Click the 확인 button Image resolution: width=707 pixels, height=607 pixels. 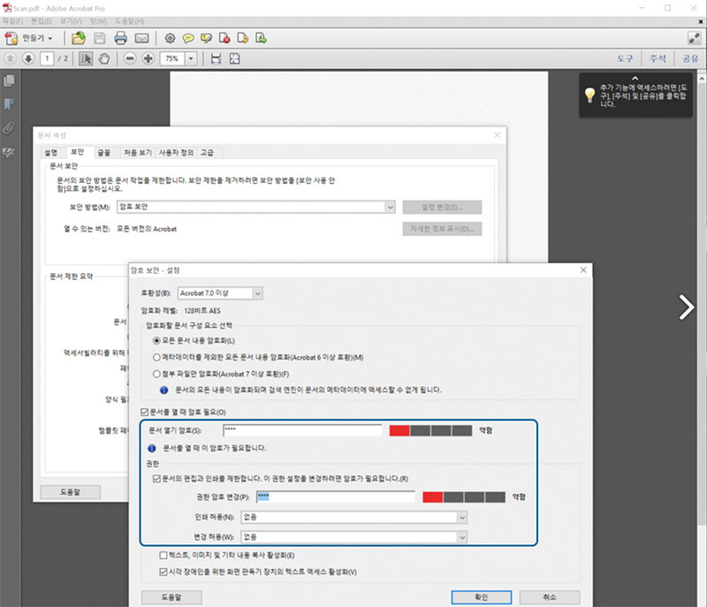coord(481,597)
